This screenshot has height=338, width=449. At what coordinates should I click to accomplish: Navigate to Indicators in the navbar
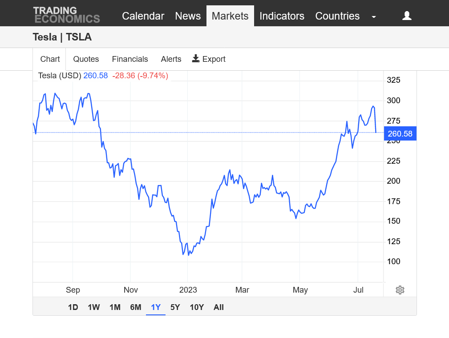(x=282, y=16)
